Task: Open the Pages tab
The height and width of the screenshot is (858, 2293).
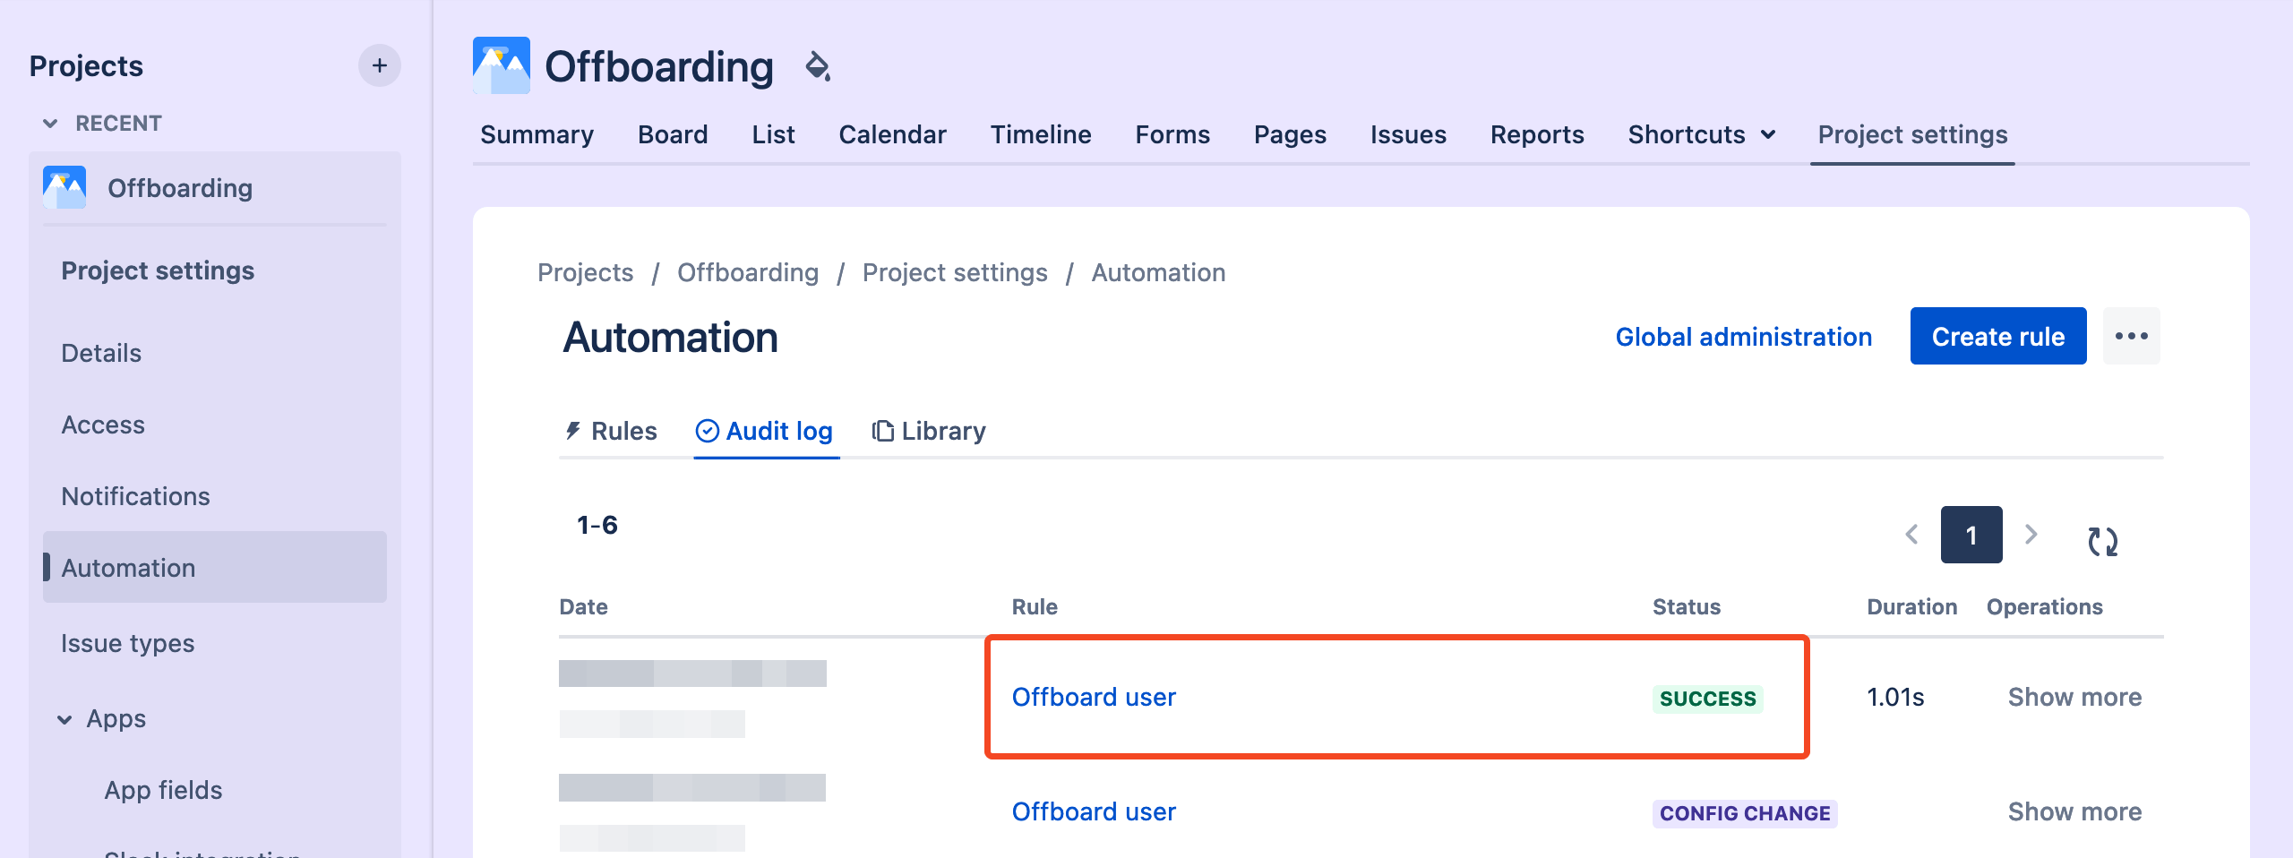Action: (x=1290, y=134)
